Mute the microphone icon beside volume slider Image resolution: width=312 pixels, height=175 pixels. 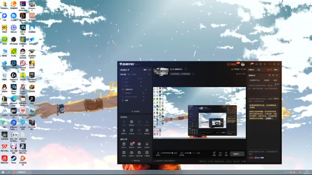[158, 153]
